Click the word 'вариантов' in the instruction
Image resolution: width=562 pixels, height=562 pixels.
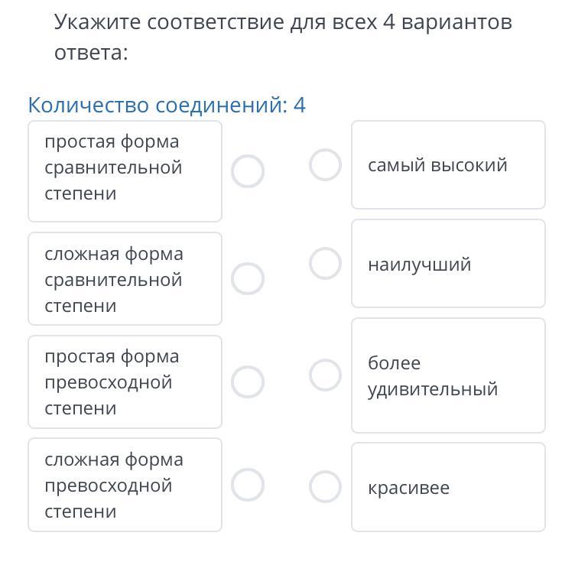tap(456, 22)
